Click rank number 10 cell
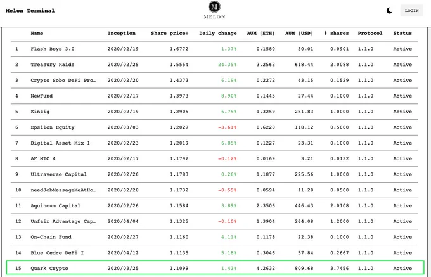 [x=18, y=190]
